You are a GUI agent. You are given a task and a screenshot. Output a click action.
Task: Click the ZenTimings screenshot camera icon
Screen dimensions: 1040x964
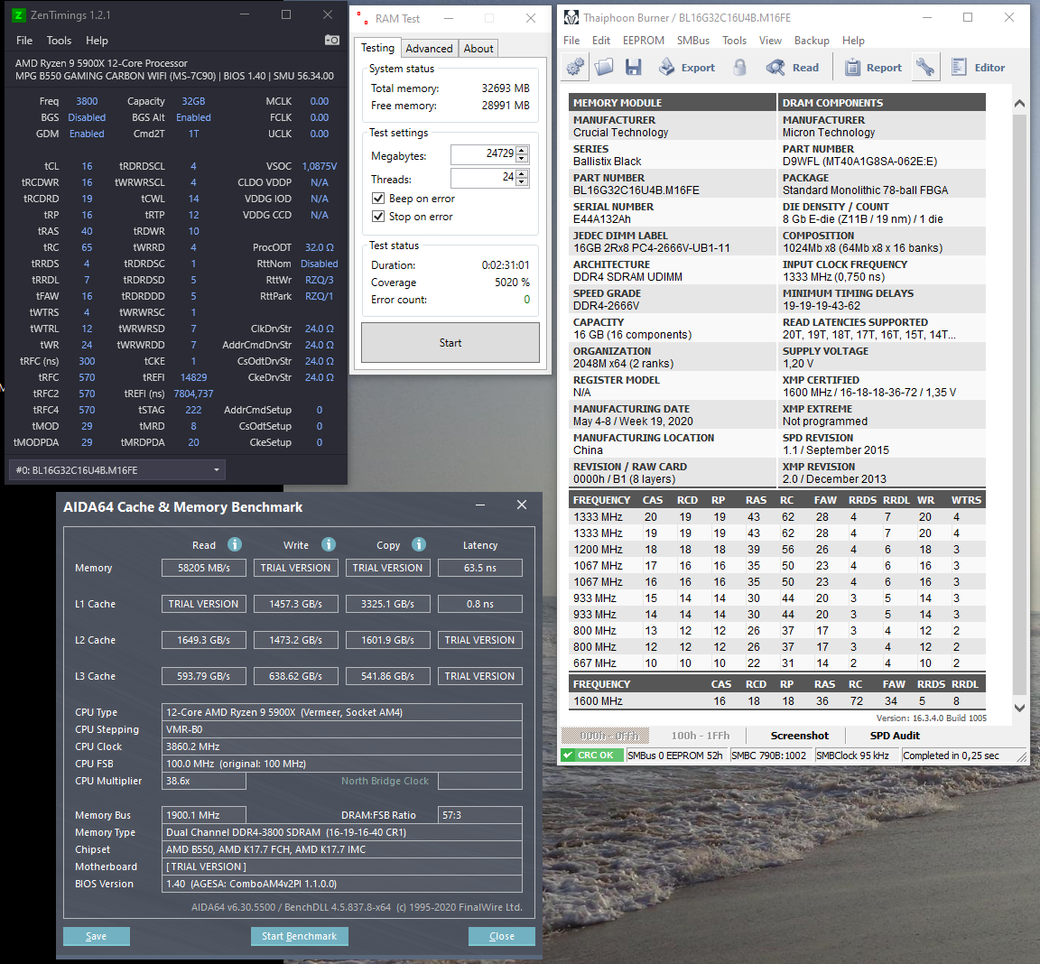point(331,41)
